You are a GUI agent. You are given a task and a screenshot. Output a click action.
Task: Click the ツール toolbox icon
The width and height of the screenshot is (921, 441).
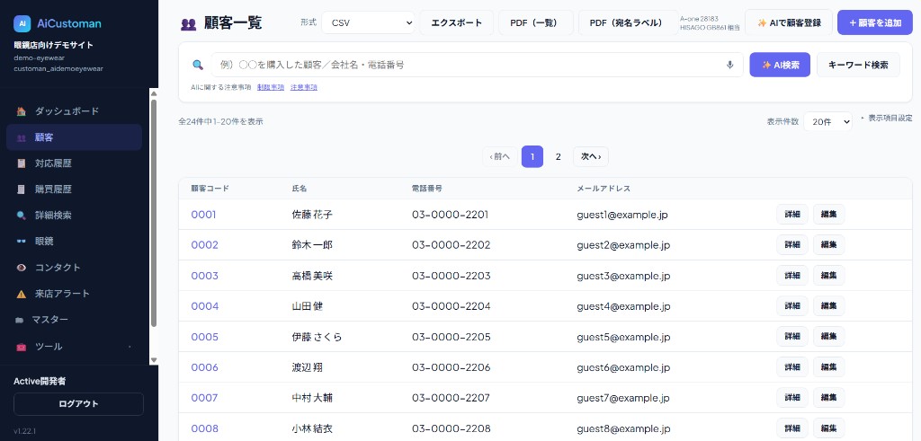pos(22,347)
